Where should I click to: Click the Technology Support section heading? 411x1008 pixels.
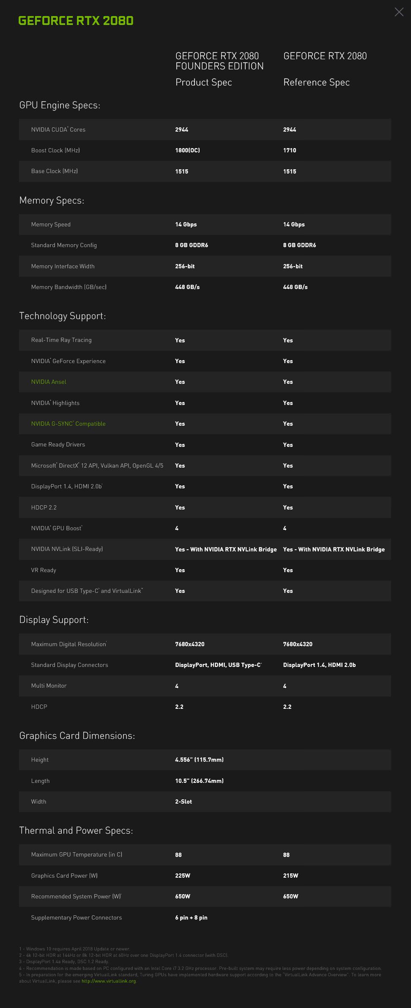pos(63,316)
